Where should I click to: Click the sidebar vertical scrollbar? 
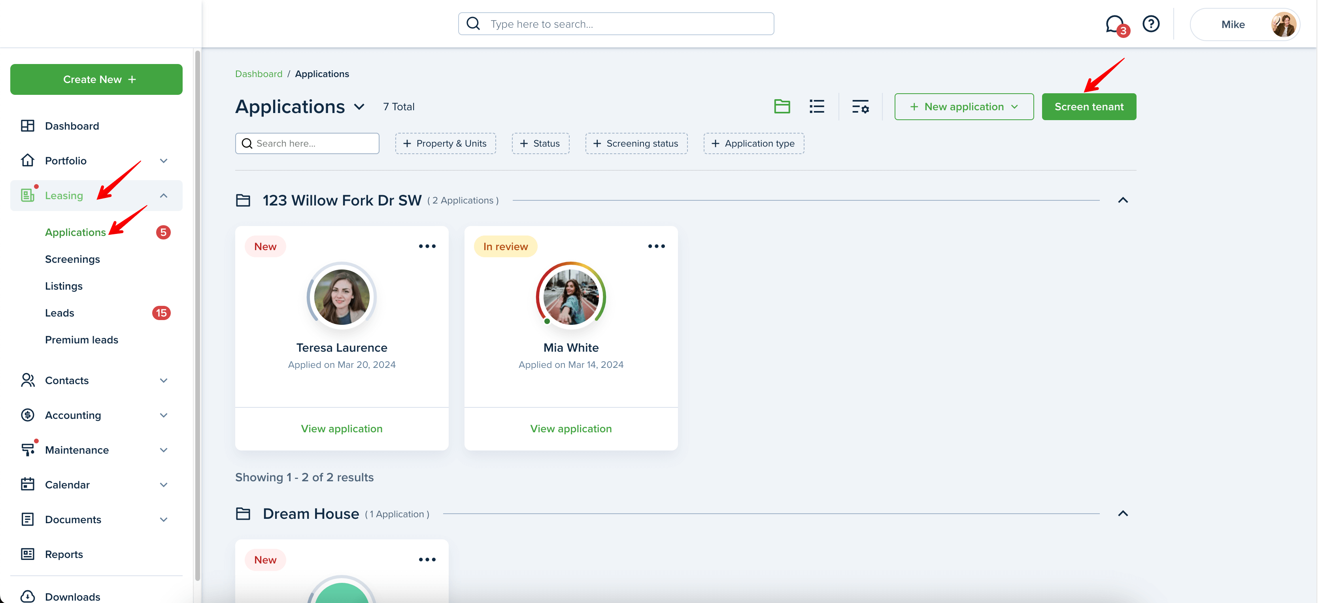click(198, 315)
